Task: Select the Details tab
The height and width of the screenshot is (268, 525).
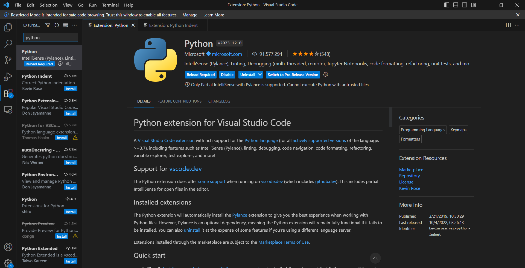Action: pyautogui.click(x=144, y=101)
